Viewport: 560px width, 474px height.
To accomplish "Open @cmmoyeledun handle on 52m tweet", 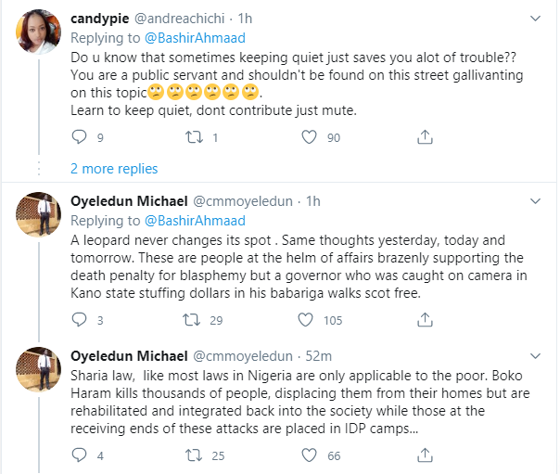I will (x=243, y=356).
